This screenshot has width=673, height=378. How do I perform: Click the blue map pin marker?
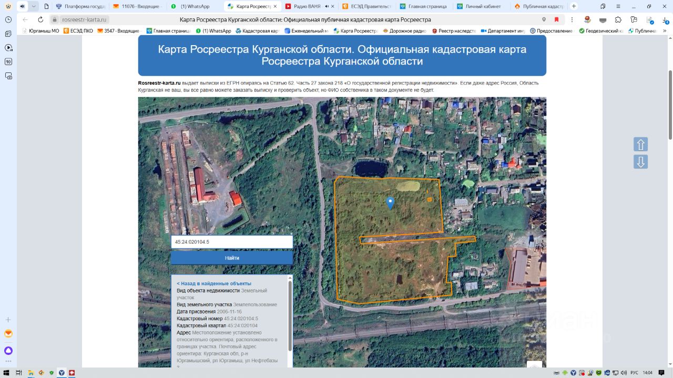390,203
